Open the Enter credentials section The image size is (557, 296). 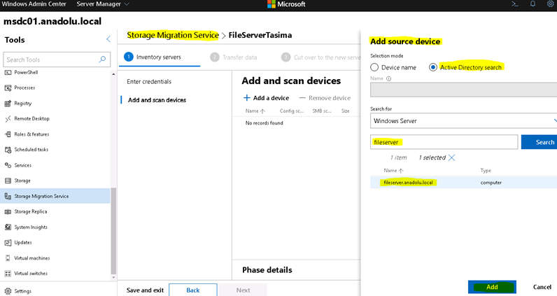[149, 81]
